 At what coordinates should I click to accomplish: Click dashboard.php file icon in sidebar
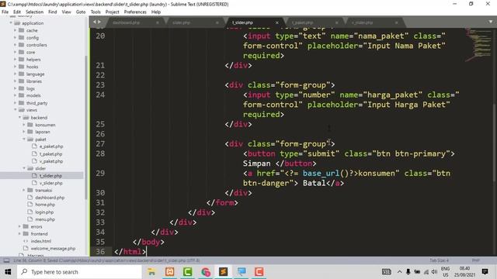point(30,198)
